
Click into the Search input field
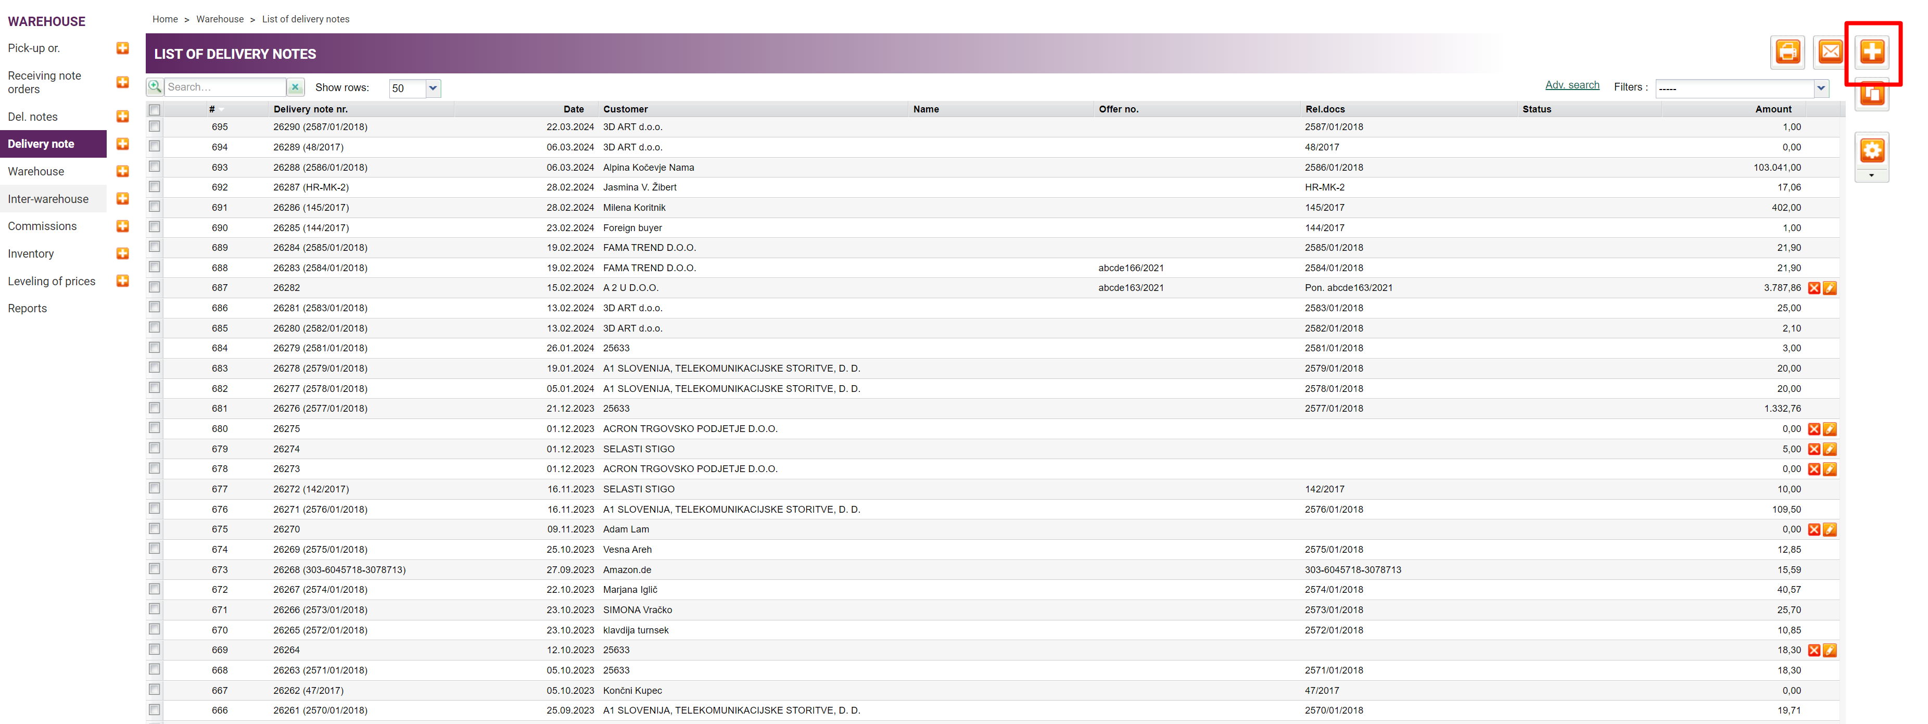click(x=224, y=87)
